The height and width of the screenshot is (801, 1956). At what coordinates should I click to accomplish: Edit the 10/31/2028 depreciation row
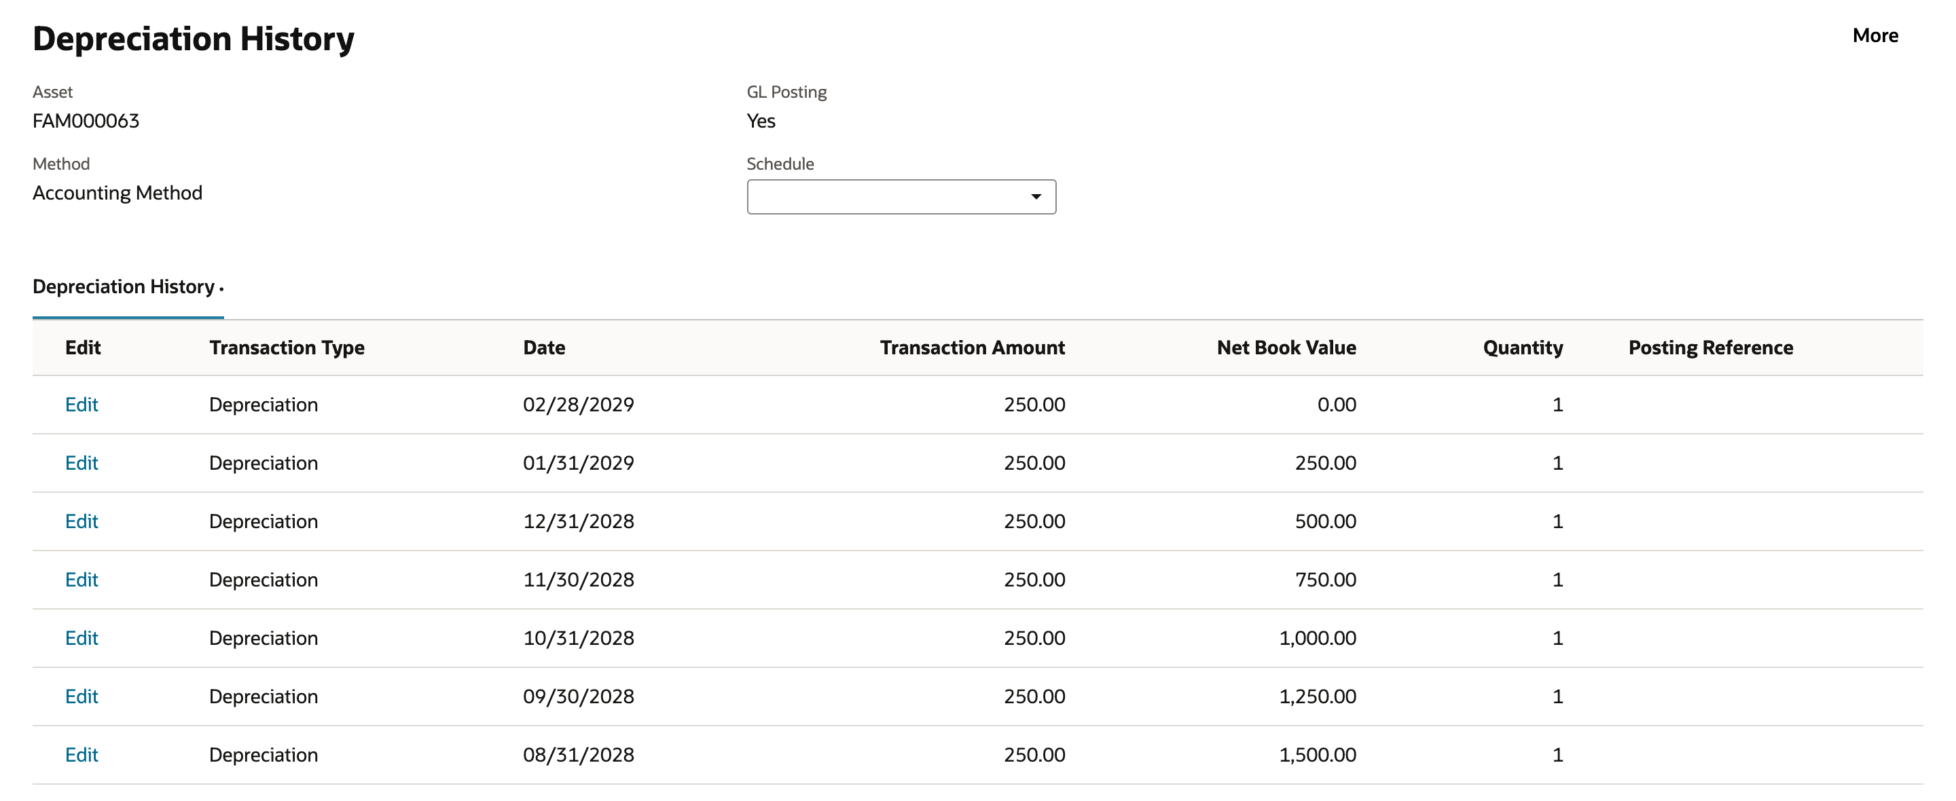click(81, 639)
